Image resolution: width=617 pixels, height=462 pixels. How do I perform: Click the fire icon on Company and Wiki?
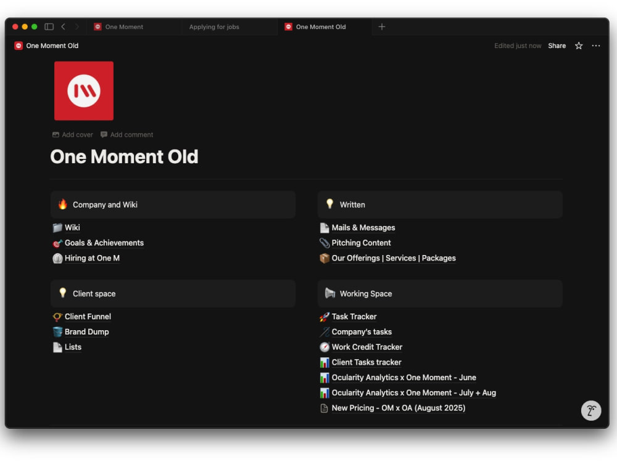click(62, 205)
